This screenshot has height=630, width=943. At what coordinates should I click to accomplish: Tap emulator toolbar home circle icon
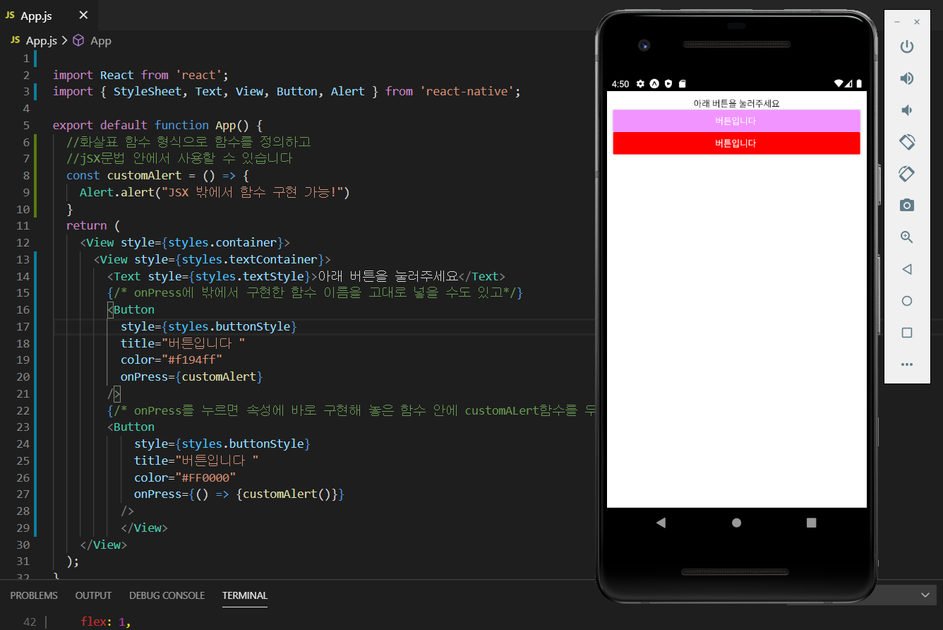click(x=907, y=301)
